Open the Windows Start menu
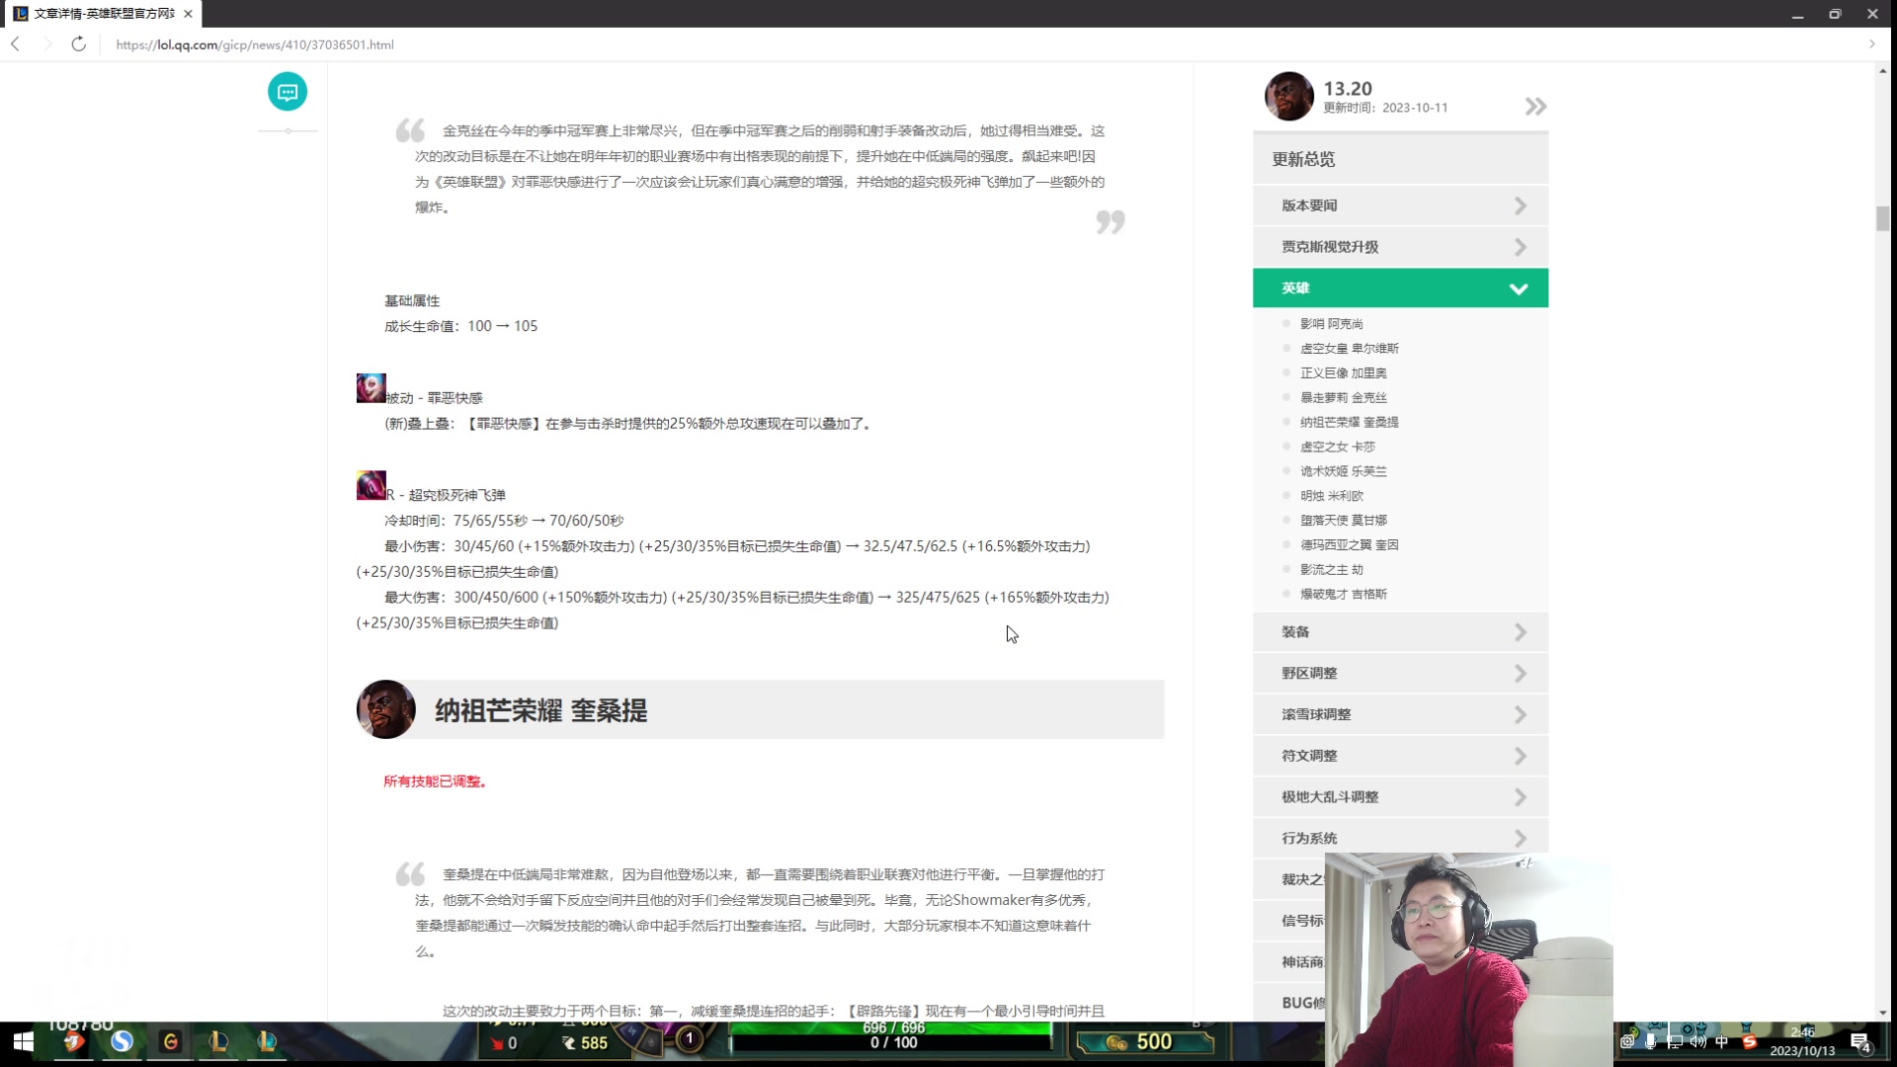Image resolution: width=1897 pixels, height=1067 pixels. click(22, 1042)
